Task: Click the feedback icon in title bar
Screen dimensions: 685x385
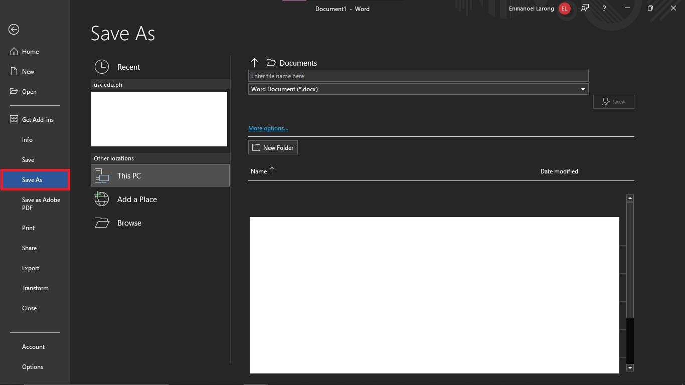Action: (x=585, y=9)
